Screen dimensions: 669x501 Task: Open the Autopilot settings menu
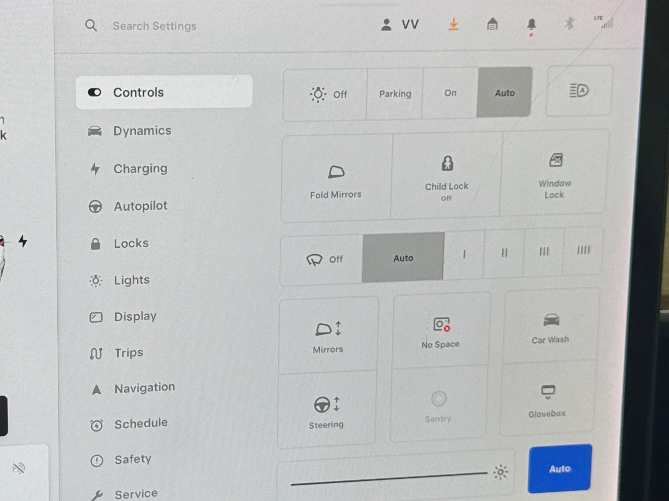point(128,206)
